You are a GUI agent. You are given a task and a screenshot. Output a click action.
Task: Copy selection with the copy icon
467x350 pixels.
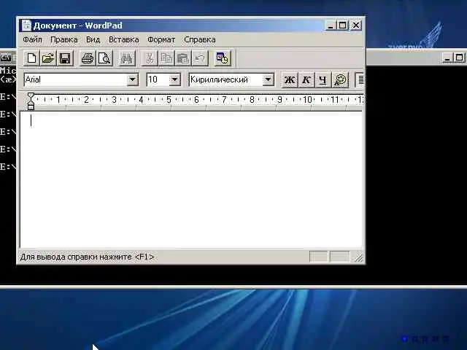point(166,58)
